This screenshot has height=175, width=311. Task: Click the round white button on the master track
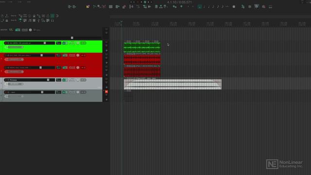(30, 30)
